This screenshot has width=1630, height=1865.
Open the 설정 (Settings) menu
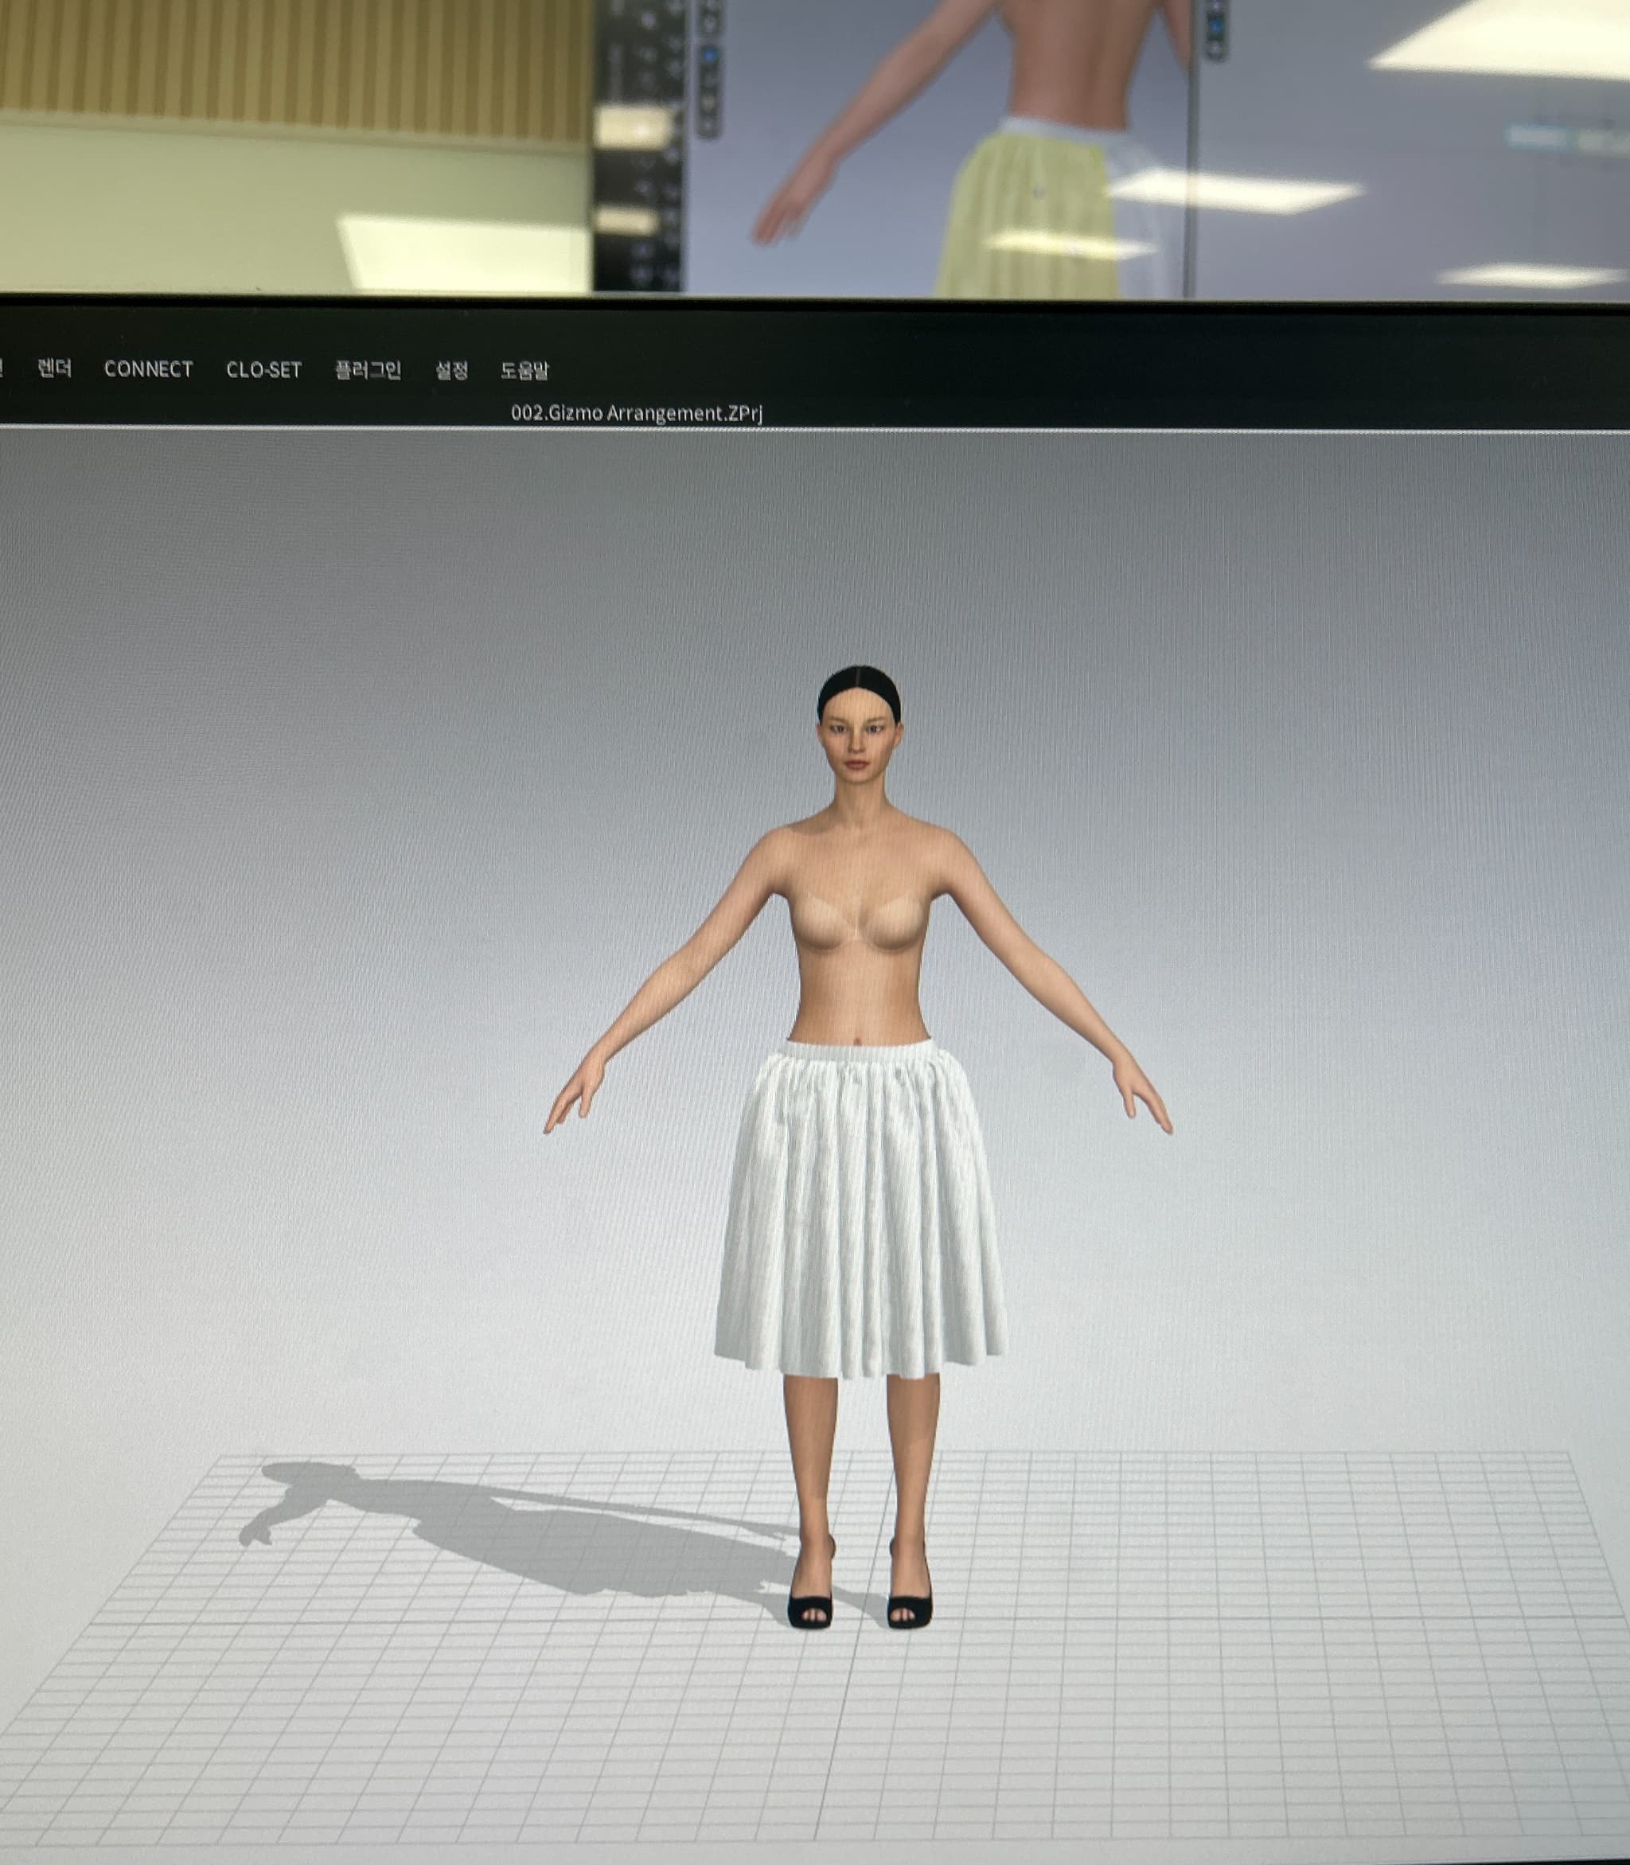(x=451, y=369)
